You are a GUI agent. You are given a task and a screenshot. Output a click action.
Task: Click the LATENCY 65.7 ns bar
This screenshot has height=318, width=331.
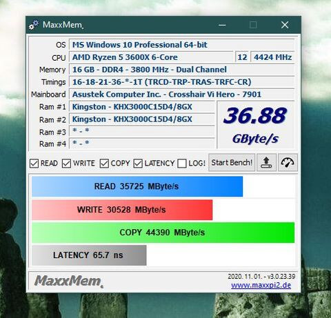pos(89,255)
